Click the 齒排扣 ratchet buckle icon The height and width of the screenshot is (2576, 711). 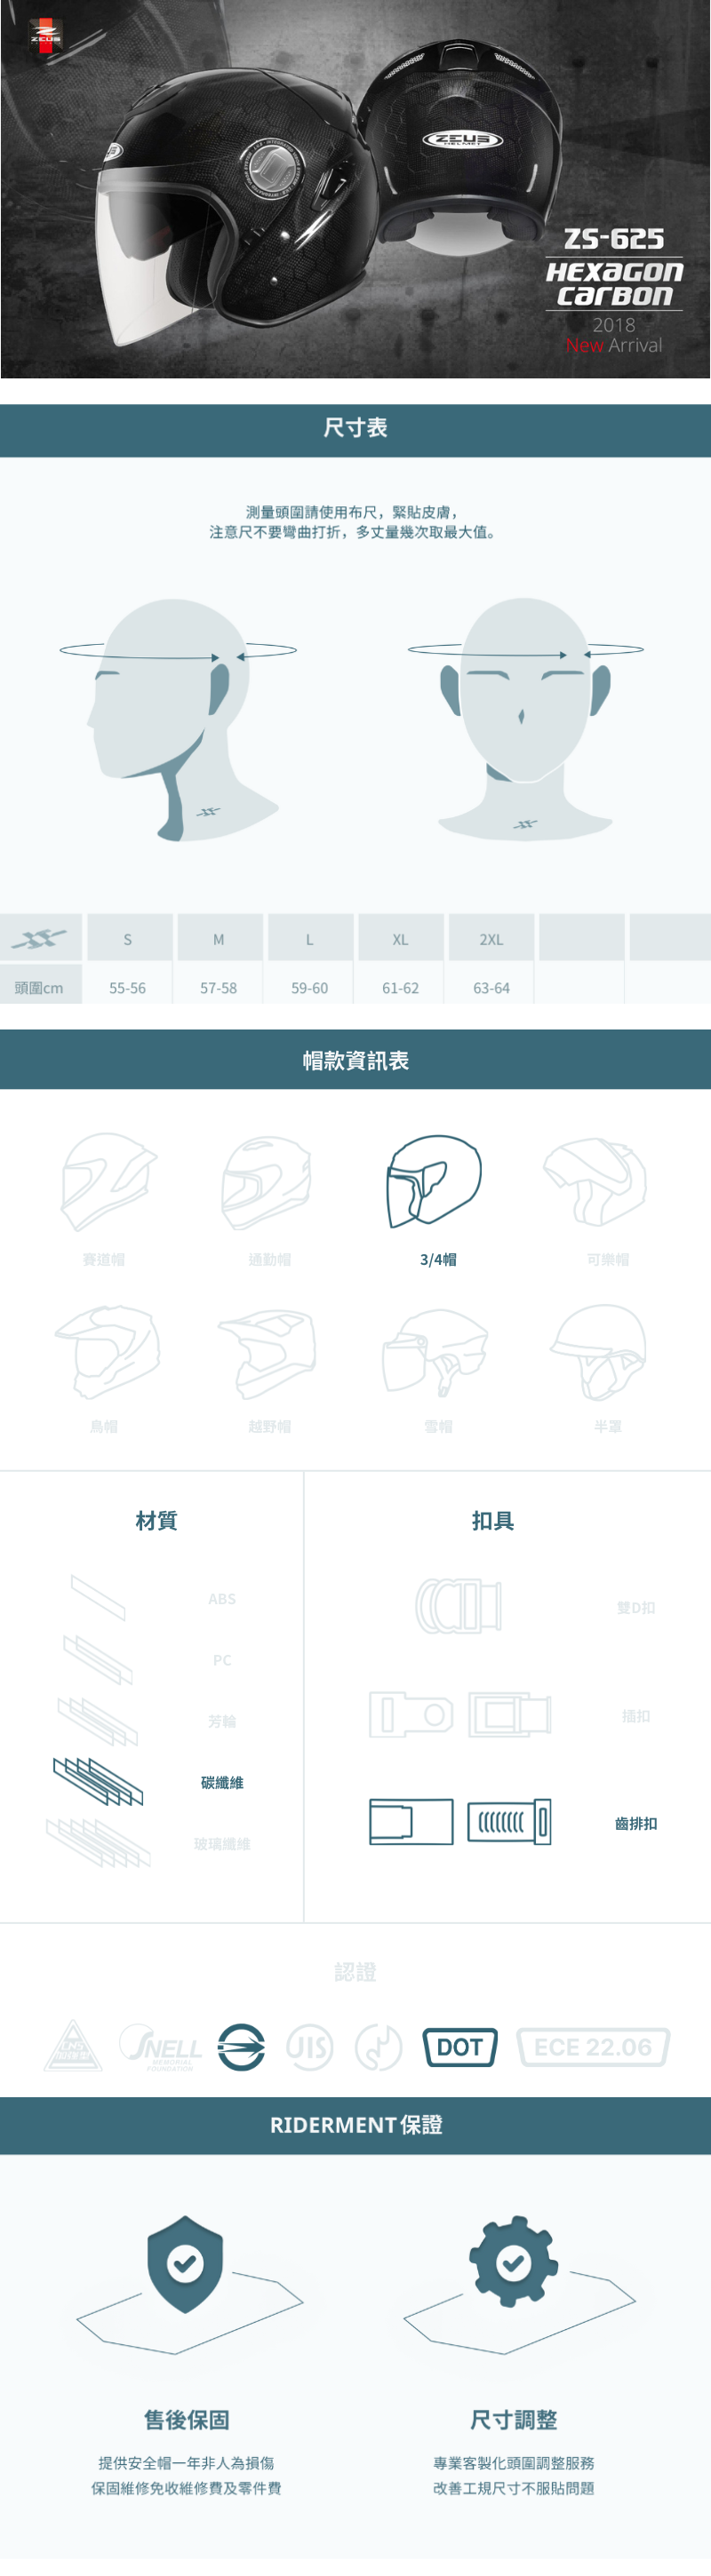(x=460, y=1821)
